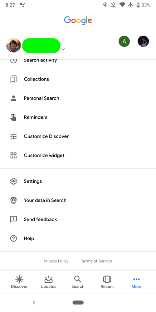This screenshot has height=312, width=156.
Task: Switch to the Search tab
Action: (78, 282)
